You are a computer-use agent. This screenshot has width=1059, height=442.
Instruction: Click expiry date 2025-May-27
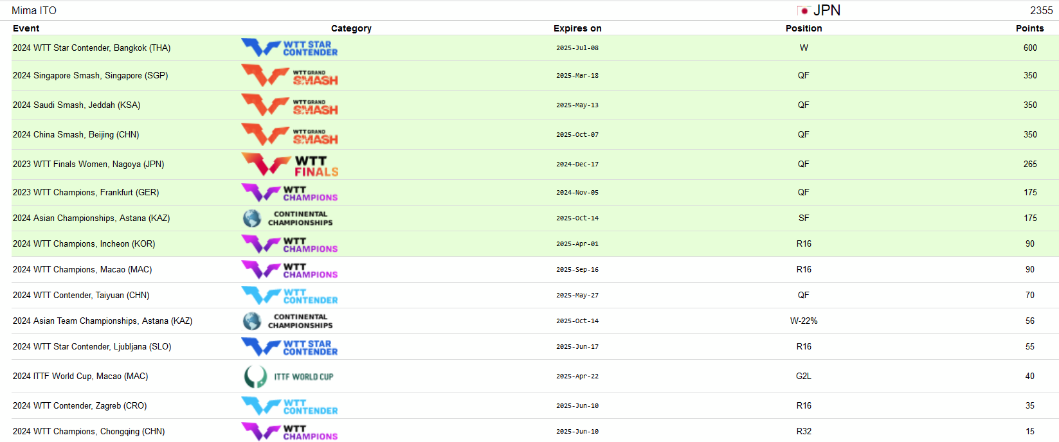point(577,296)
